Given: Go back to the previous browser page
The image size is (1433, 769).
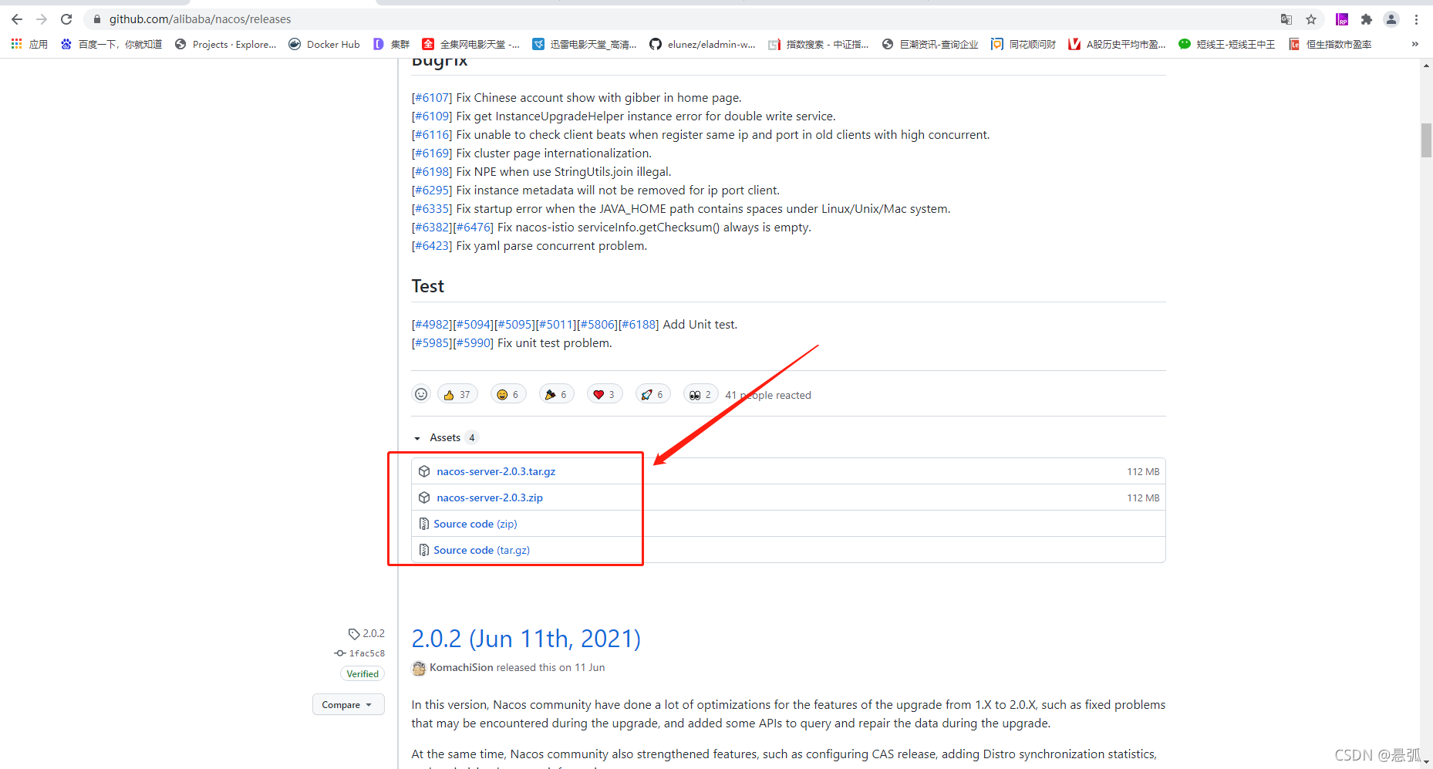Looking at the screenshot, I should coord(17,19).
